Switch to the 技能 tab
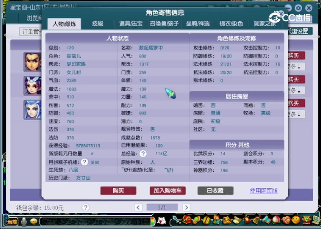 coord(97,24)
